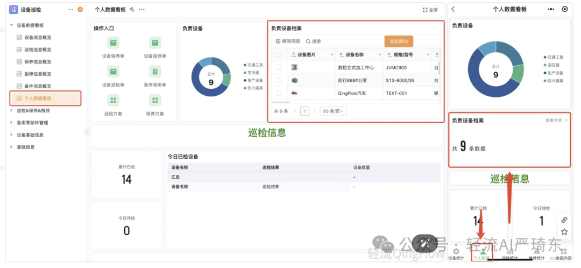The width and height of the screenshot is (581, 268).
Task: Open the 规格/型号 column dropdown arrow
Action: pos(428,55)
